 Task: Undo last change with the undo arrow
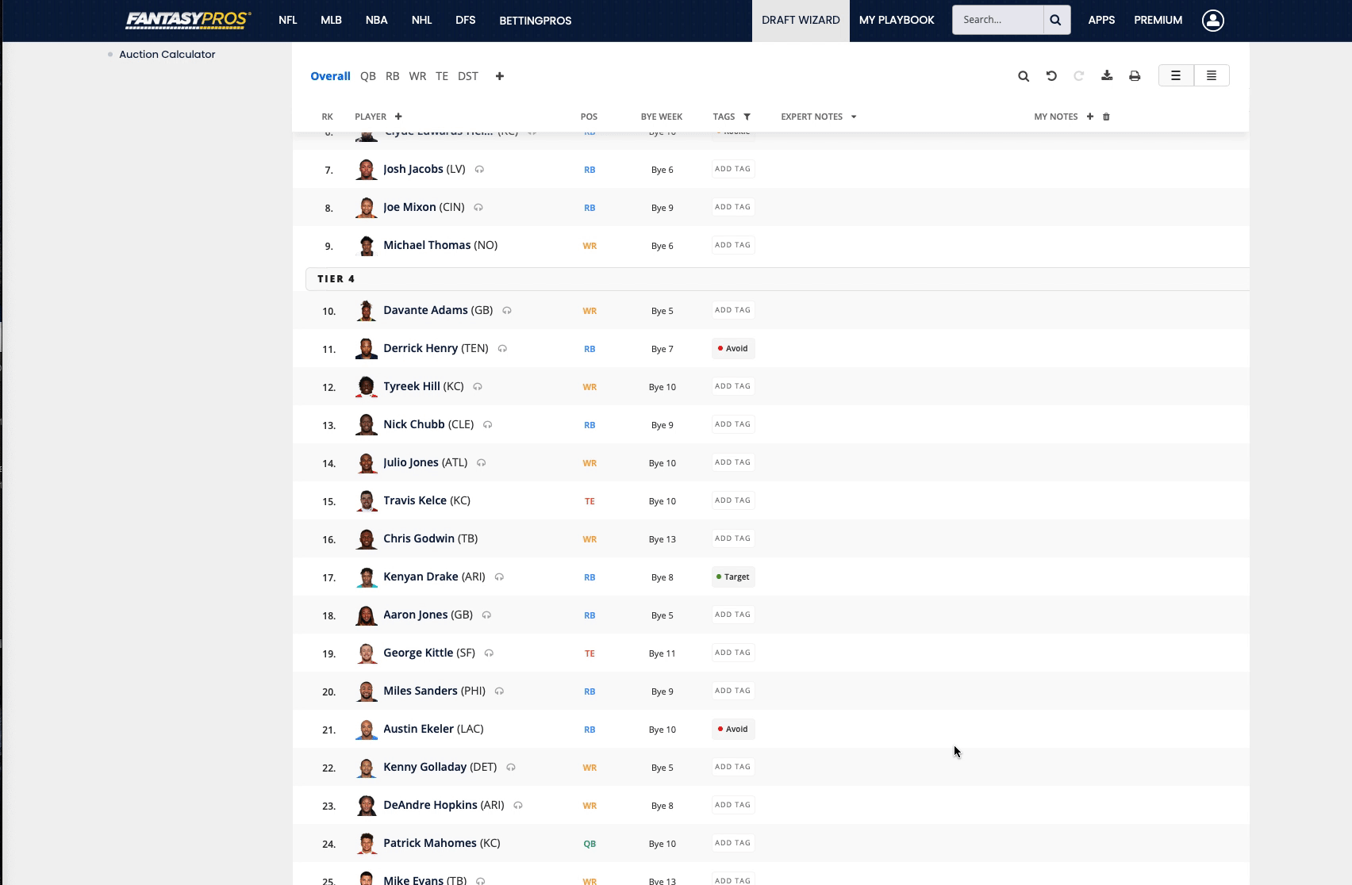coord(1051,76)
